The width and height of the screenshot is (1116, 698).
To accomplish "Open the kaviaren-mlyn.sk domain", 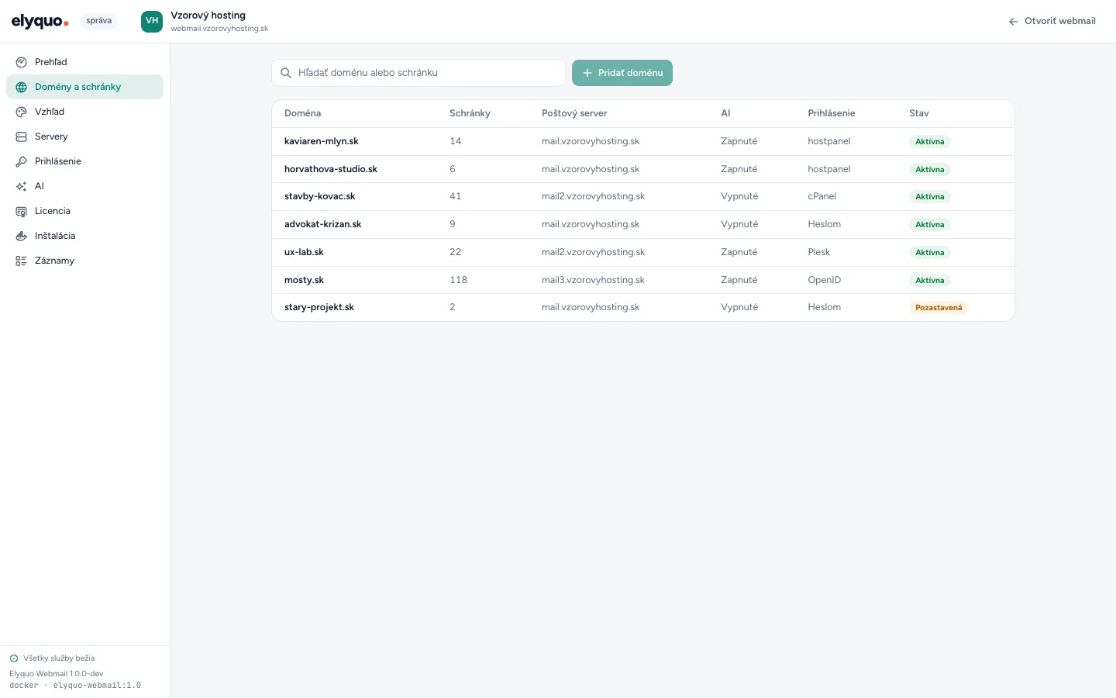I will point(322,141).
